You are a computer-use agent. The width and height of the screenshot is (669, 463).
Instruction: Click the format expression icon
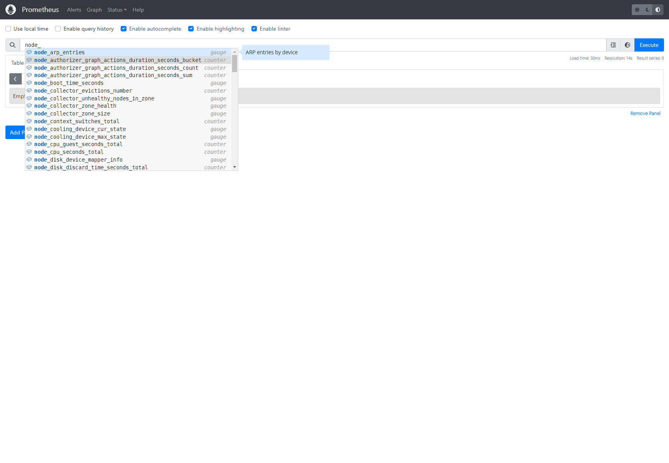[x=613, y=45]
